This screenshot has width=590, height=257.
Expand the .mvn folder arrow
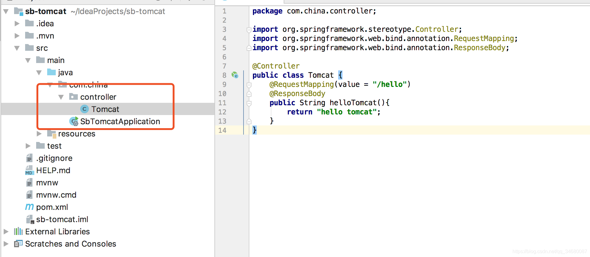pos(17,36)
